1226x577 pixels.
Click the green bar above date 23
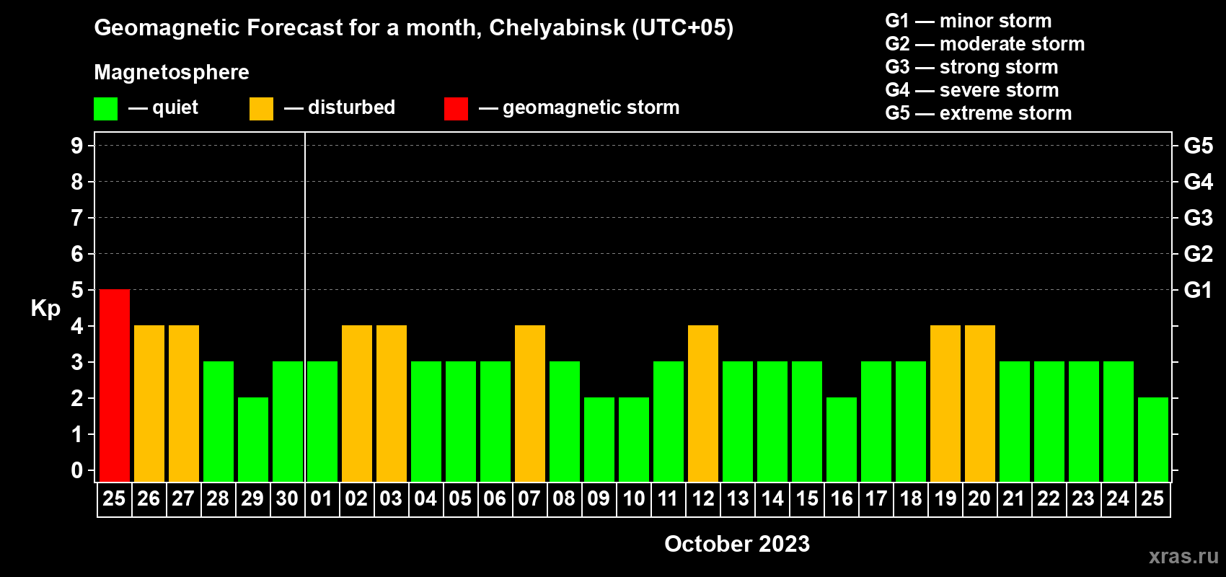point(1084,421)
